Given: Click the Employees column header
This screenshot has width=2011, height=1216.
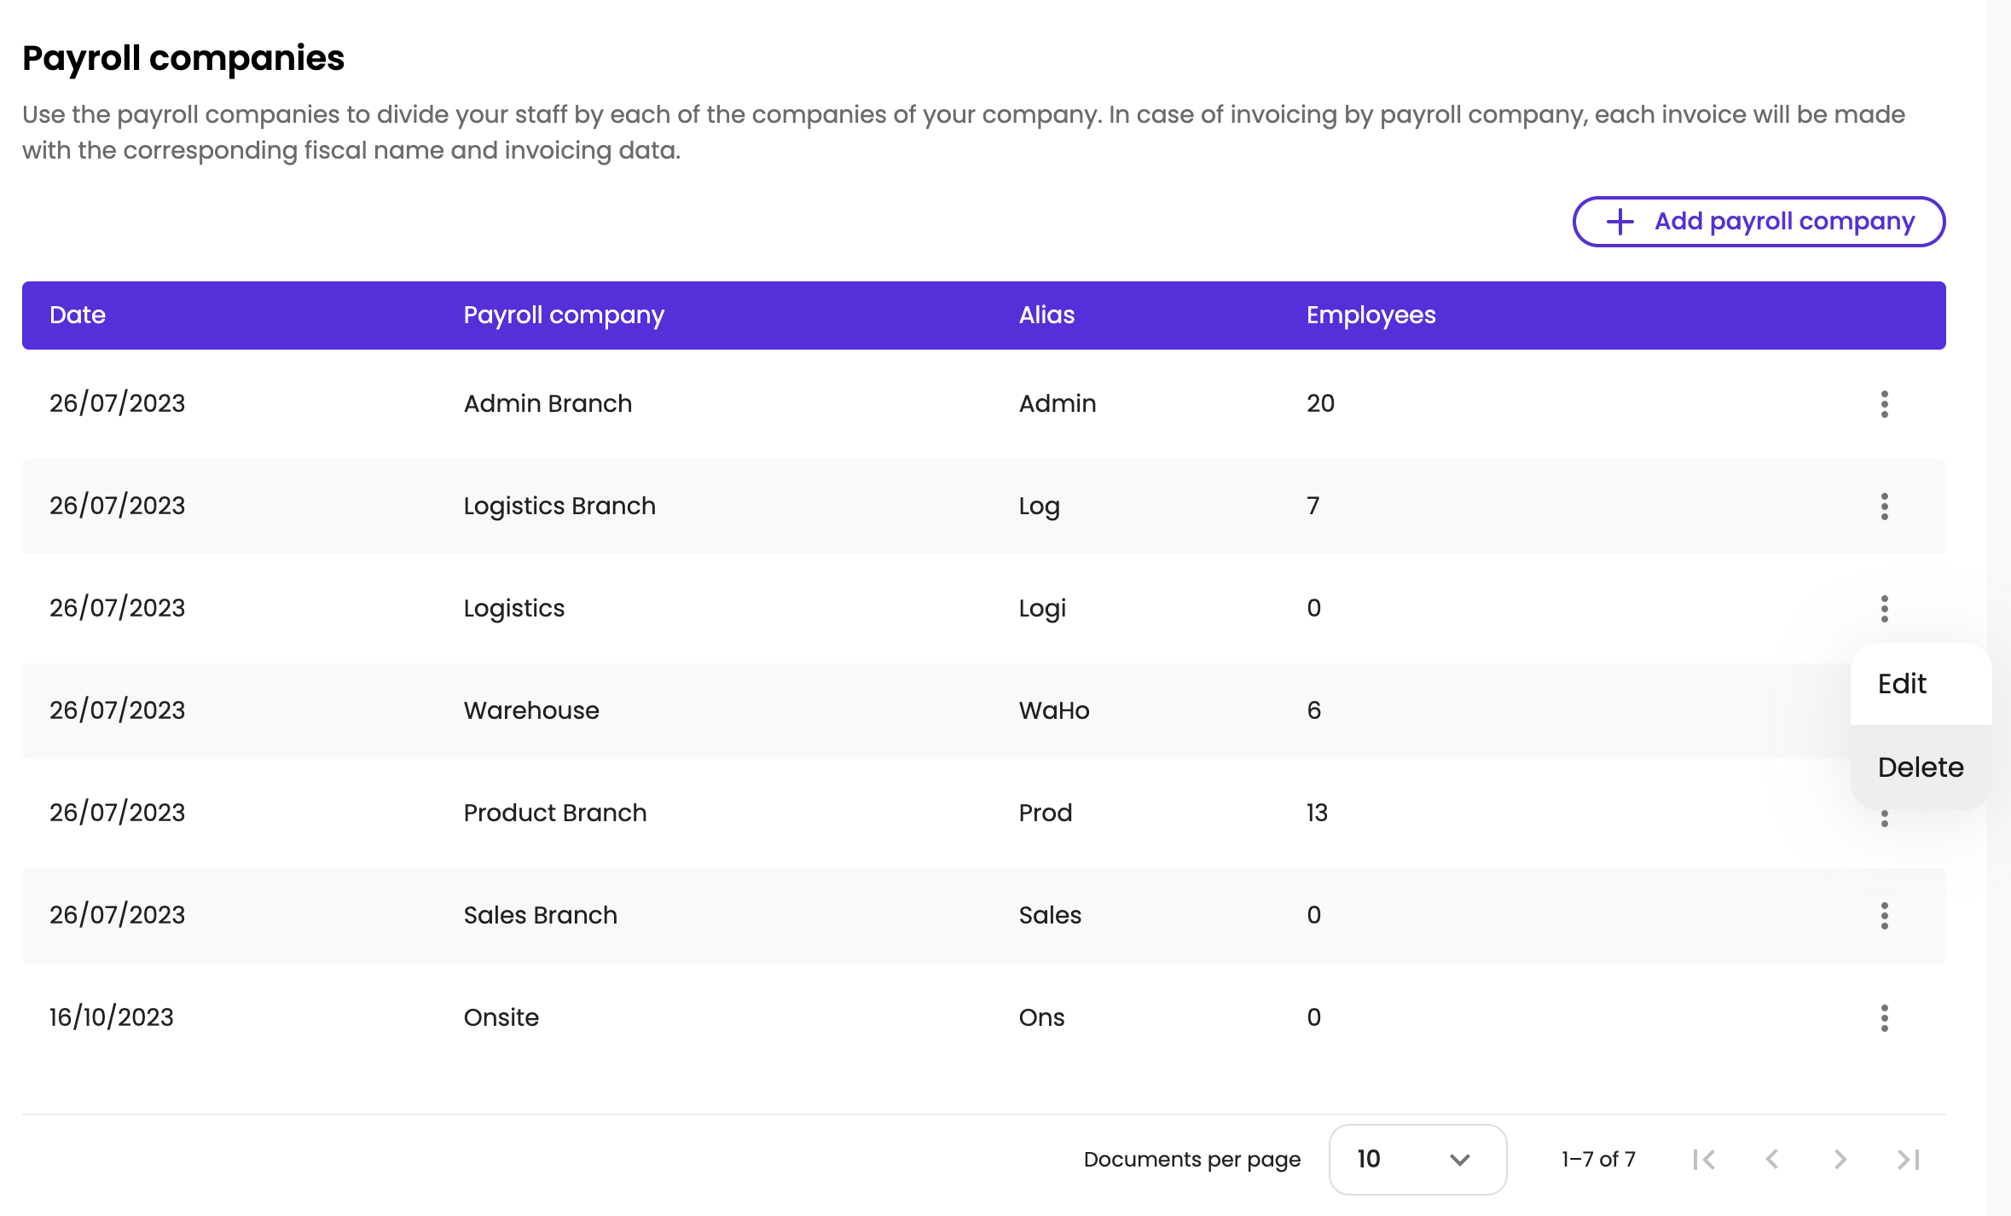Looking at the screenshot, I should [1371, 316].
